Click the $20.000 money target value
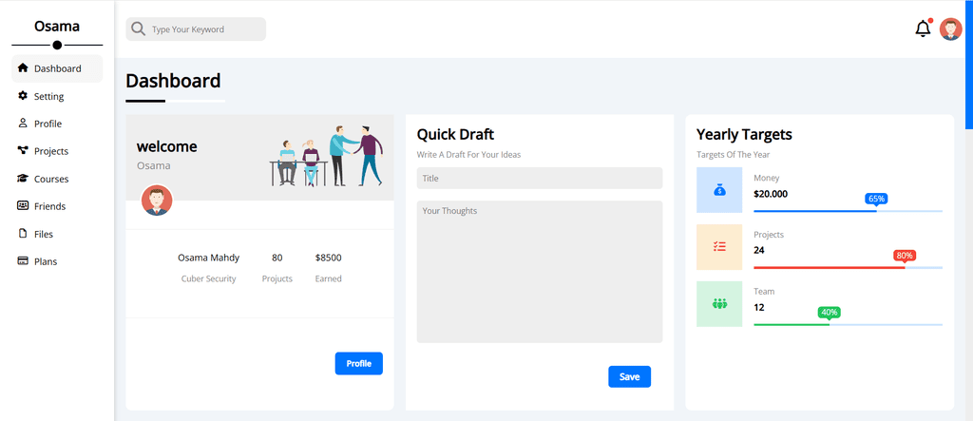Viewport: 973px width, 421px height. (771, 194)
